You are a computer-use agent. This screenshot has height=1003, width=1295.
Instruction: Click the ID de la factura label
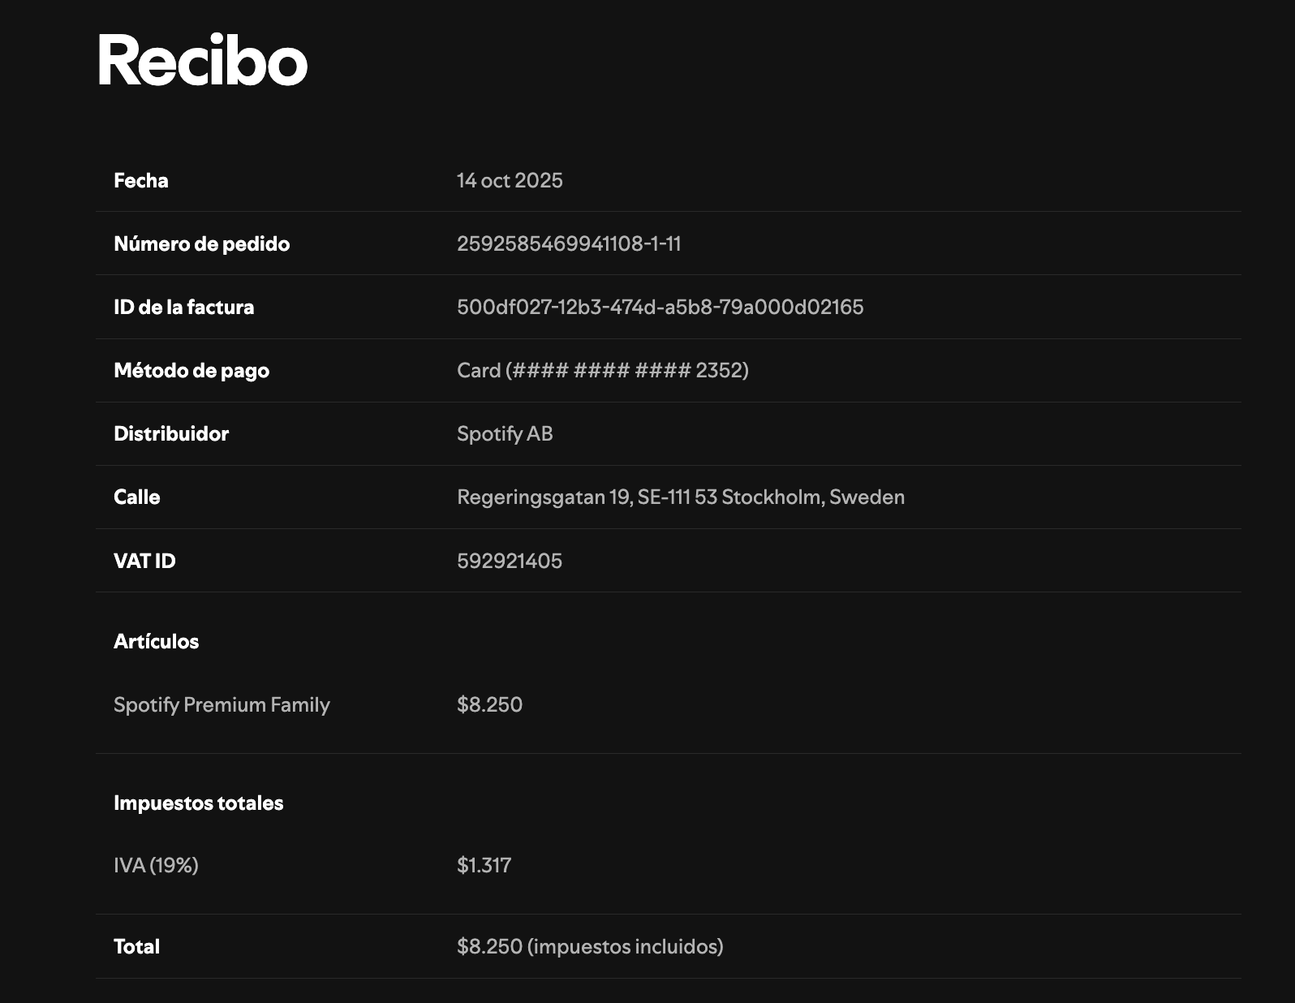(183, 307)
